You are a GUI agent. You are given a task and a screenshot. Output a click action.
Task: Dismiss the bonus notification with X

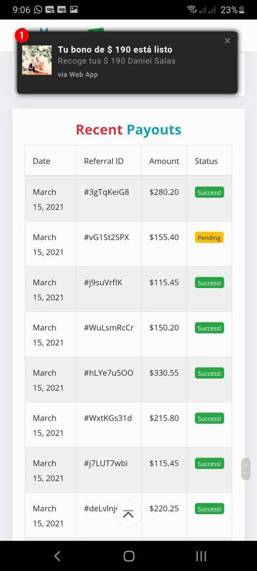pos(227,41)
